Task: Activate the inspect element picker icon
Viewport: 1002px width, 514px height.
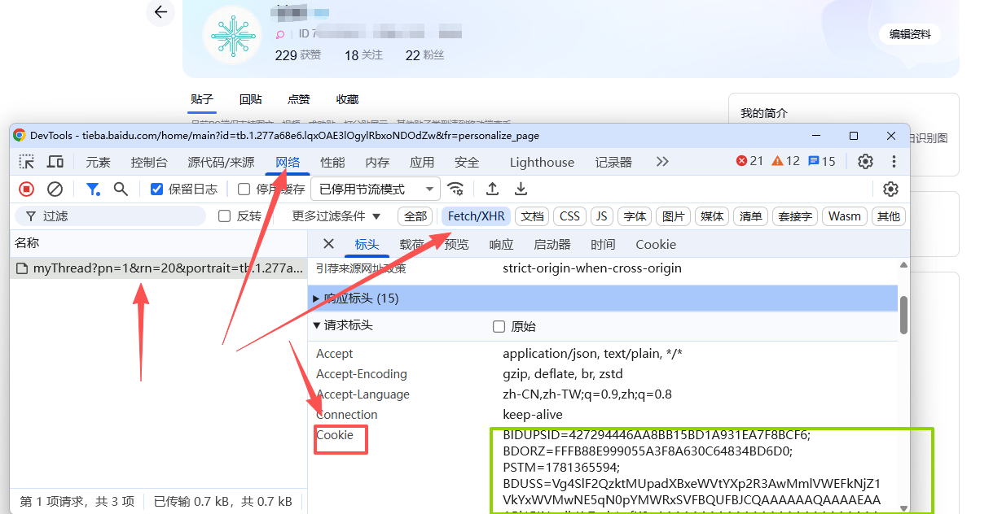Action: (x=27, y=162)
